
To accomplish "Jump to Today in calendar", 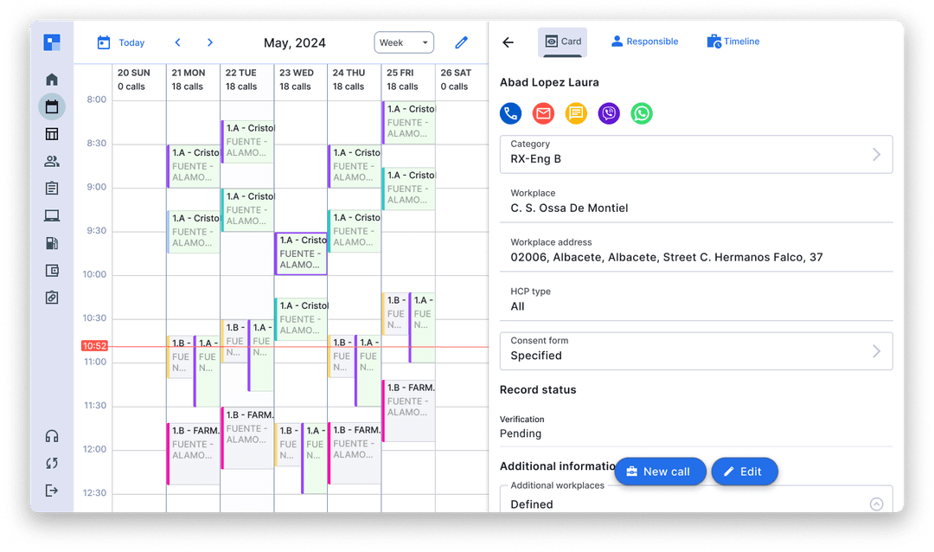I will (x=121, y=42).
